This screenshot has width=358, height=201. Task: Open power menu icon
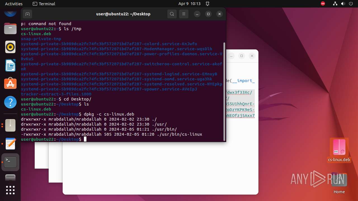tap(351, 4)
